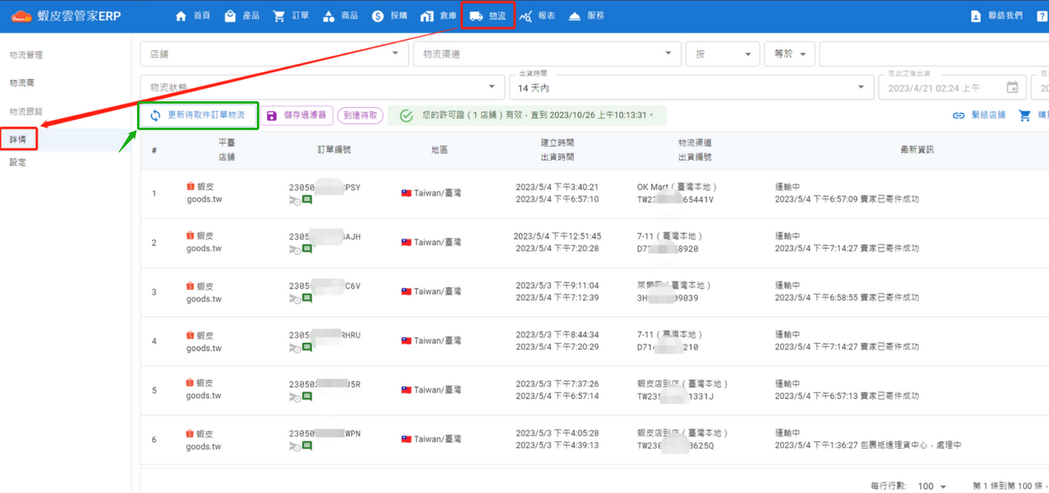Screen dimensions: 1049x493
Task: Click the filter value input field
Action: pos(934,54)
